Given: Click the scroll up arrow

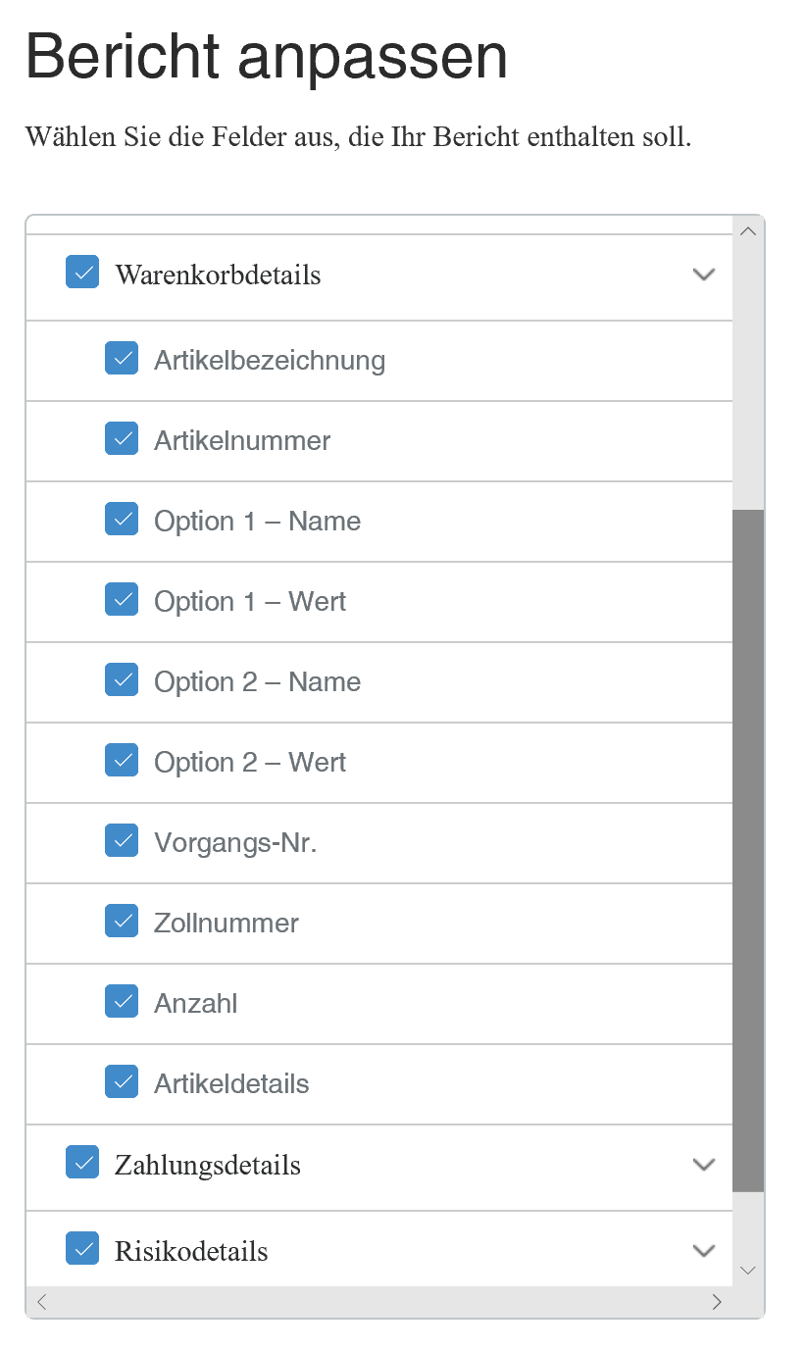Looking at the screenshot, I should click(x=748, y=231).
